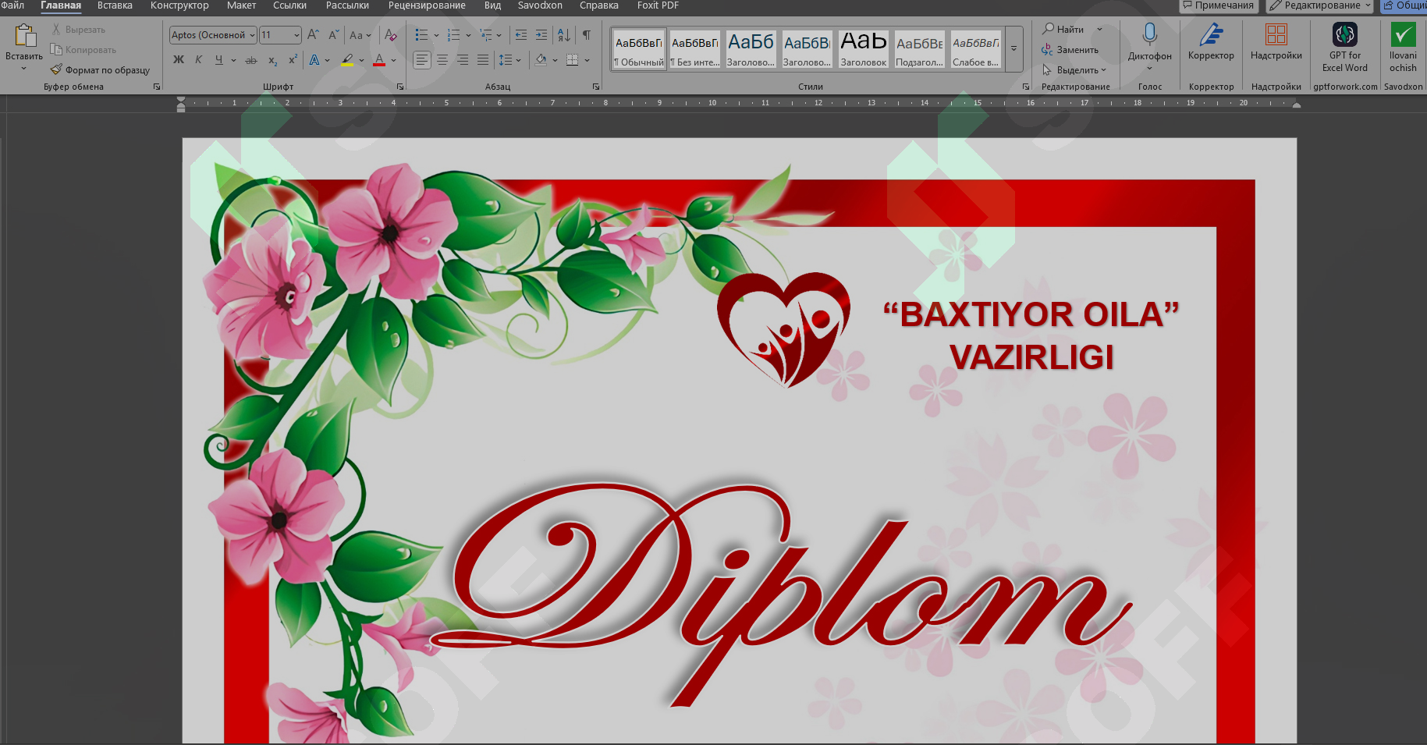Click the Заменить replace button
Viewport: 1427px width, 745px height.
(1070, 50)
